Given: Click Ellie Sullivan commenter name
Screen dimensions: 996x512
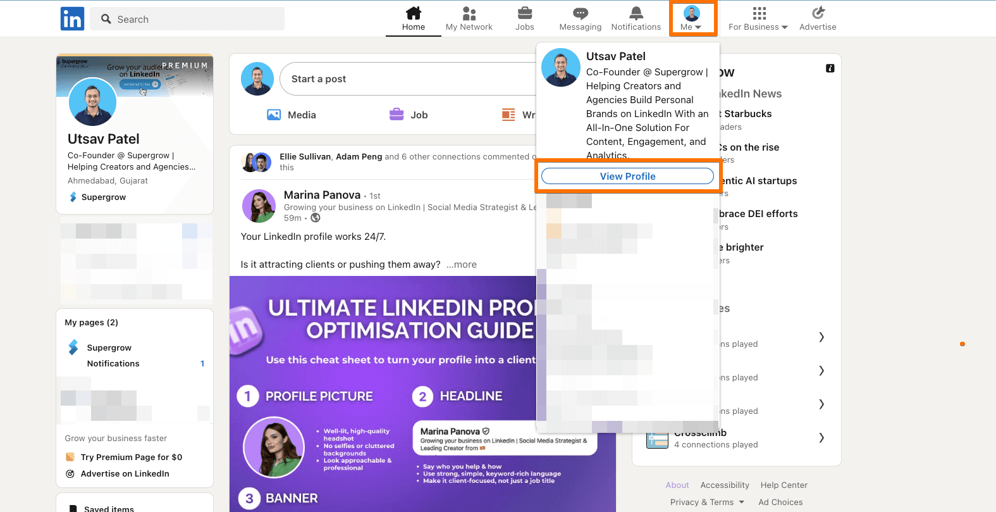Looking at the screenshot, I should click(x=305, y=156).
